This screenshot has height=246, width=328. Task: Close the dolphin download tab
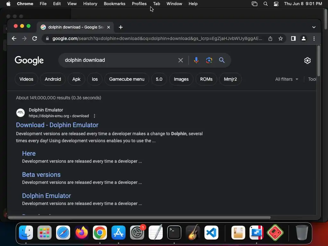click(x=109, y=27)
